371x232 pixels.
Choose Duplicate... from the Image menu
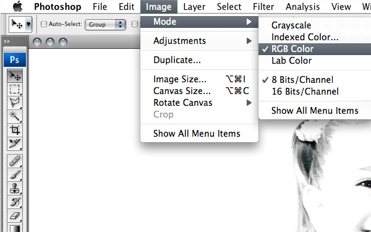click(199, 60)
